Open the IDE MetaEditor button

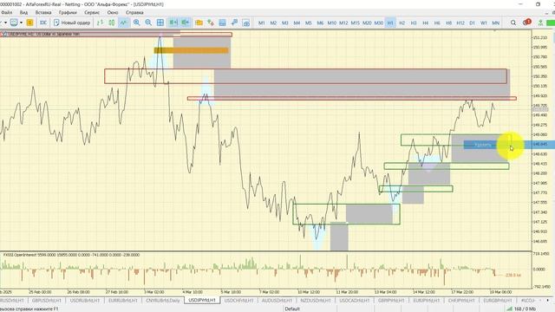[x=43, y=23]
